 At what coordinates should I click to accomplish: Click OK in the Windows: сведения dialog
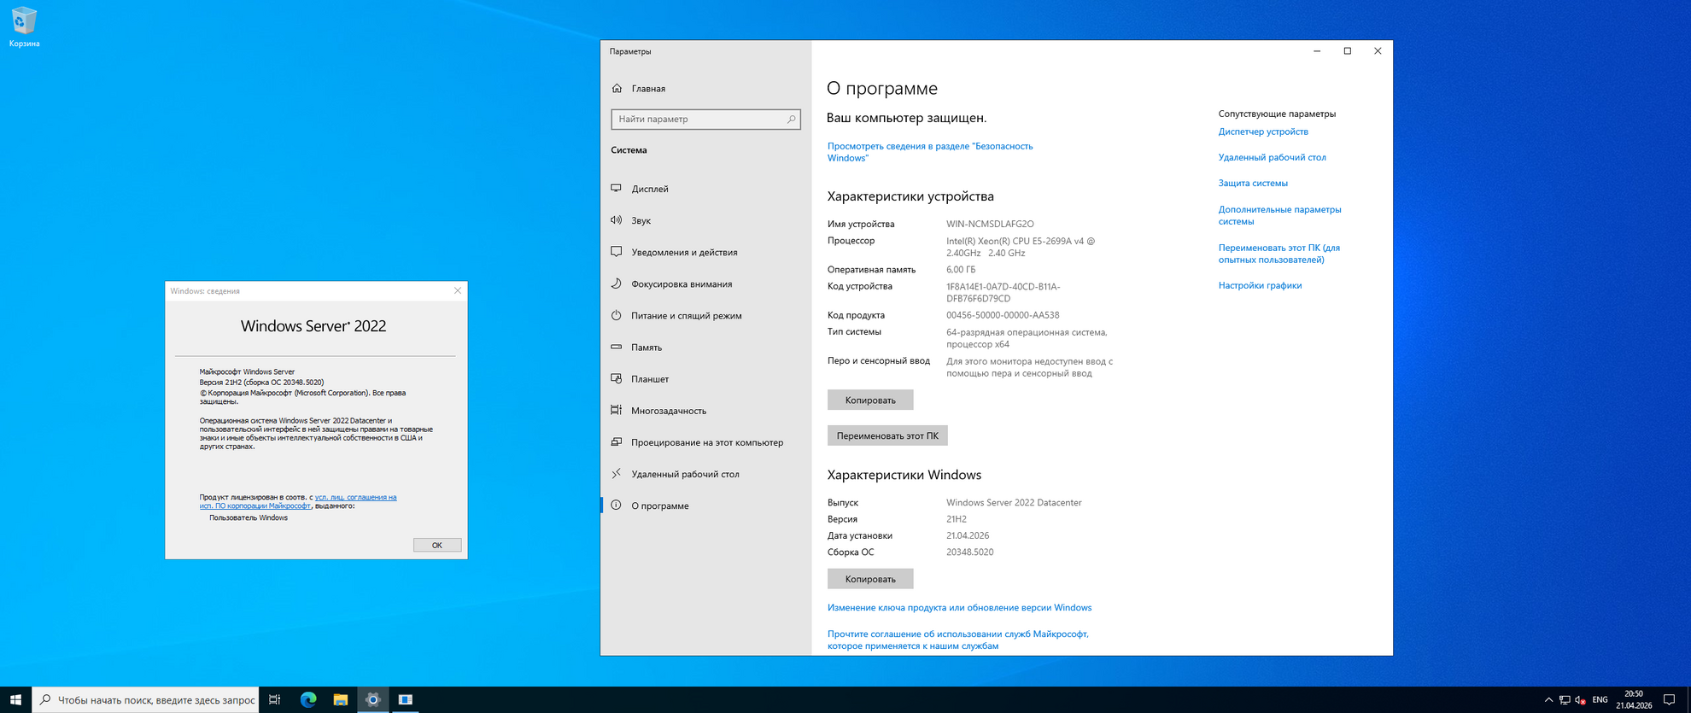tap(437, 545)
